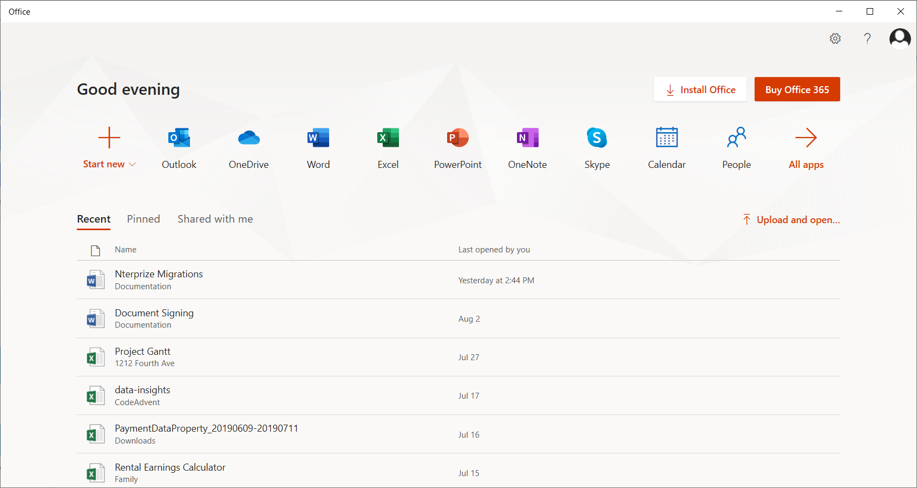Open the Calendar app icon
This screenshot has height=488, width=917.
[667, 137]
